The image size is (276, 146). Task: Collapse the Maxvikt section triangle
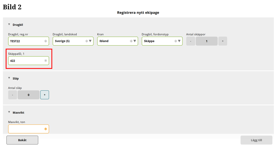(9, 112)
